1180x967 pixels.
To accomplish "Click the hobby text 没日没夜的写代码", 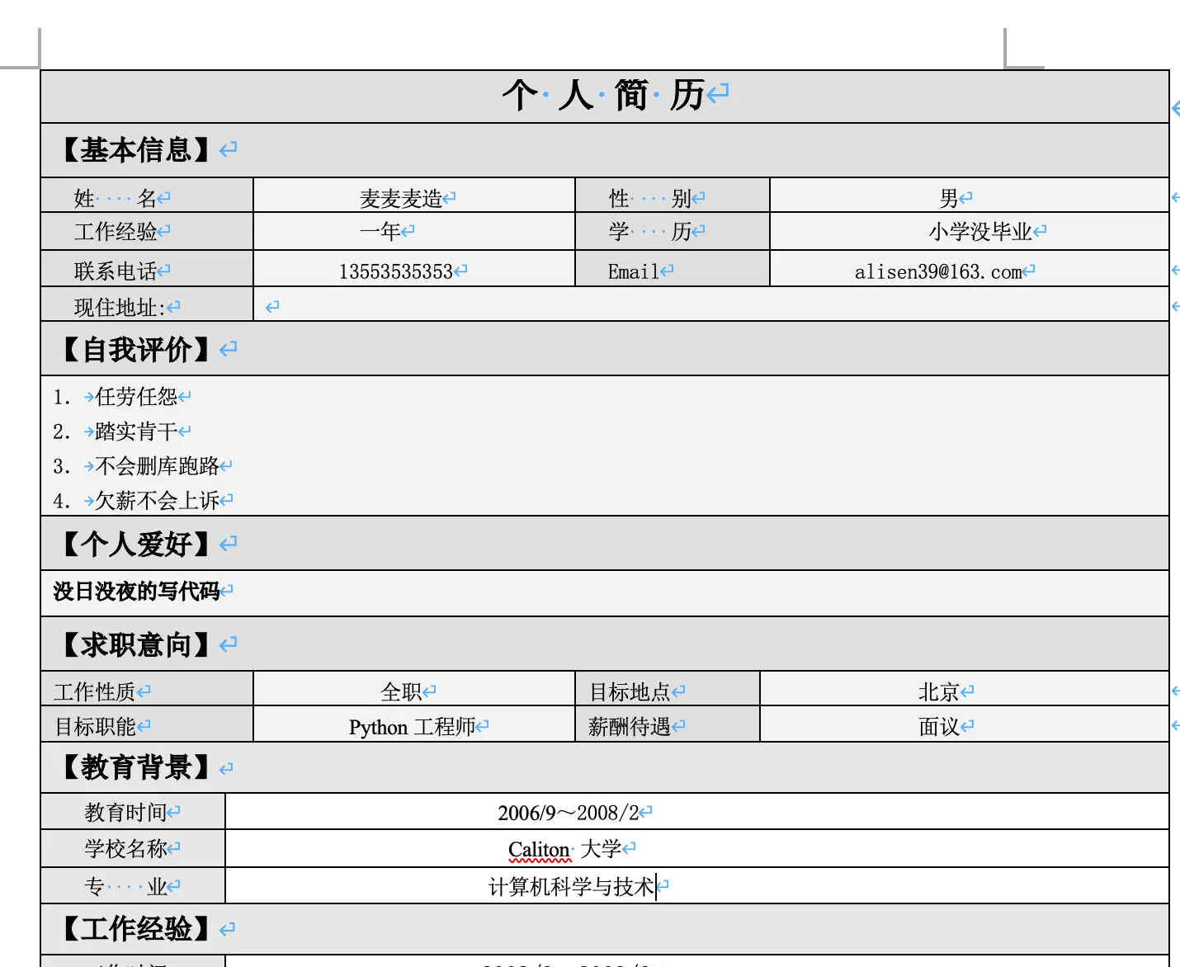I will tap(136, 591).
